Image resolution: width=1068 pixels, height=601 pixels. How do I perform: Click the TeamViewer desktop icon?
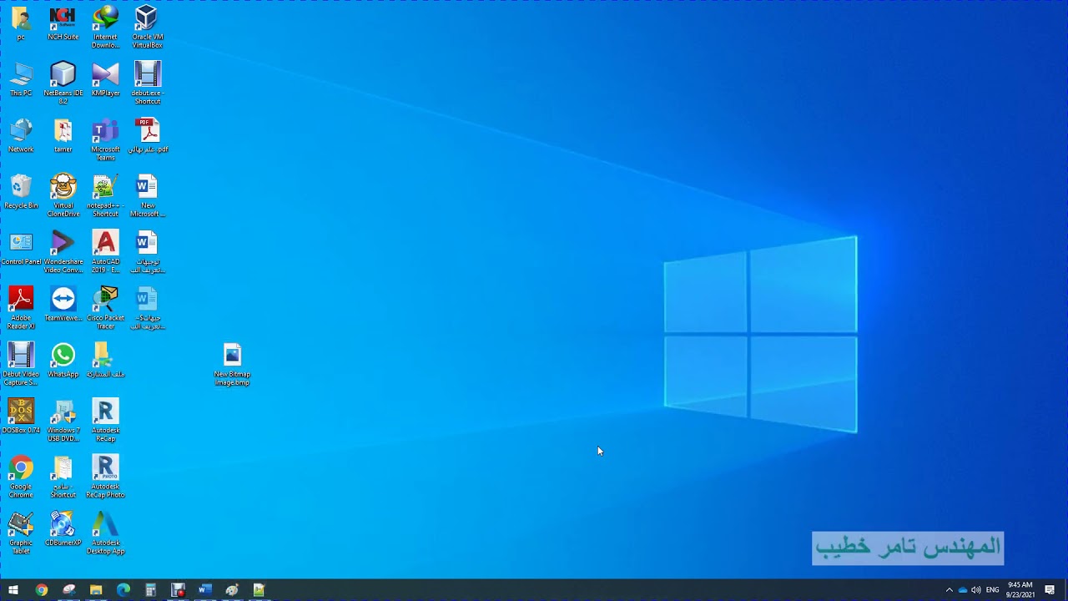pos(63,305)
